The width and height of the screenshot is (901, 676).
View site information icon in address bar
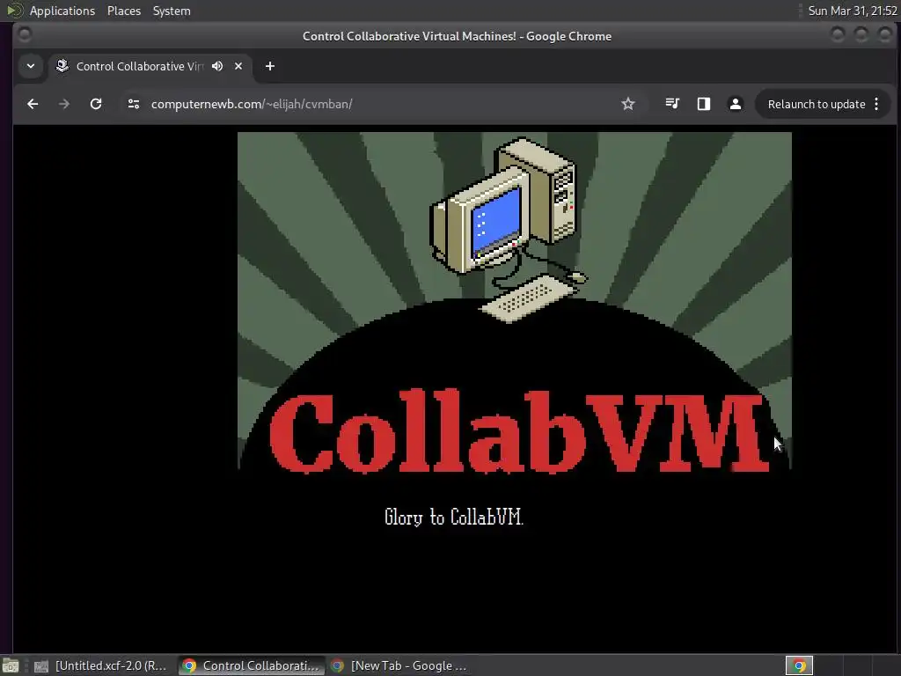pyautogui.click(x=134, y=104)
